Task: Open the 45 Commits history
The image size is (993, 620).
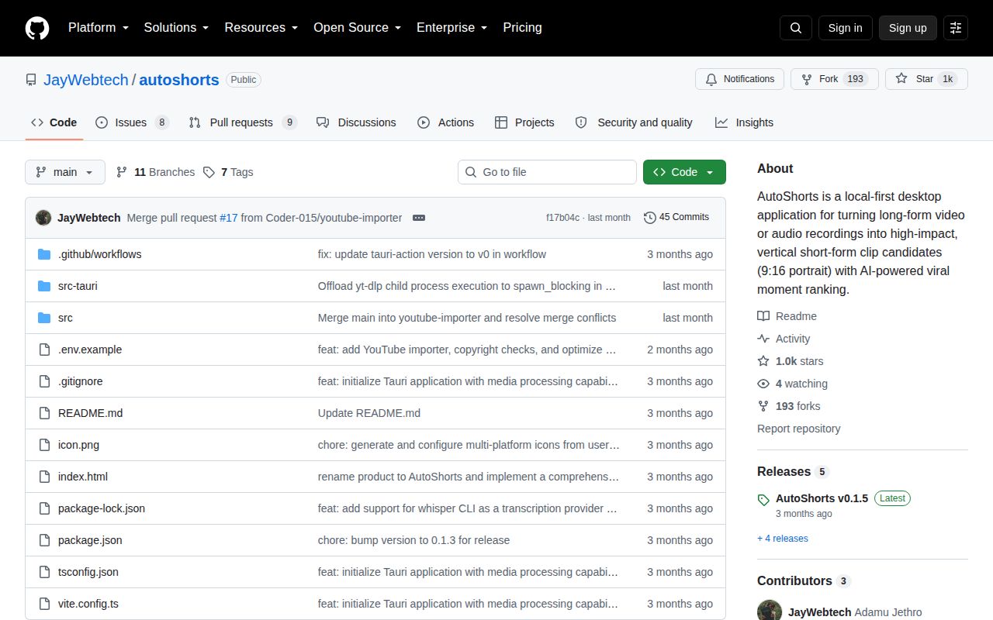Action: click(x=676, y=217)
